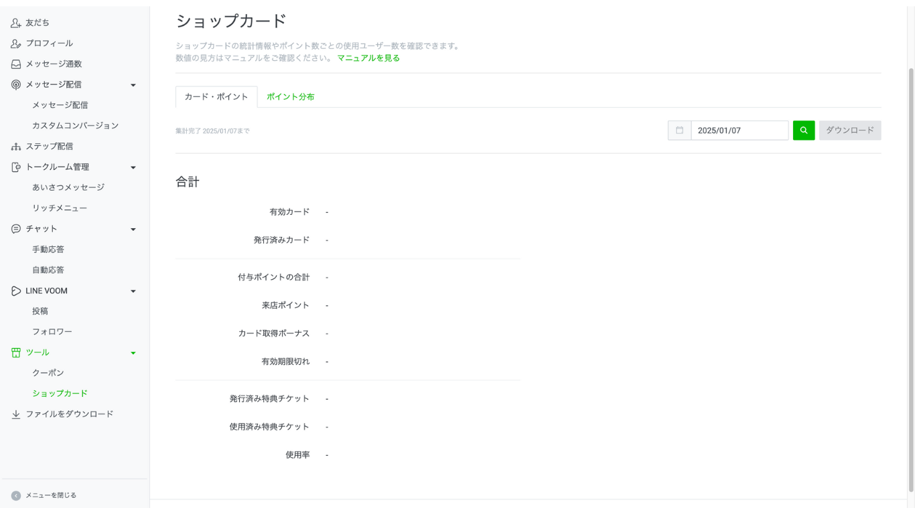Open 投稿 under LINE VOOM

point(40,311)
